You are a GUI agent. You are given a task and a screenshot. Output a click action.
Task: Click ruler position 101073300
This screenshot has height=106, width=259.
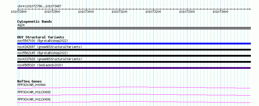pos(187,12)
